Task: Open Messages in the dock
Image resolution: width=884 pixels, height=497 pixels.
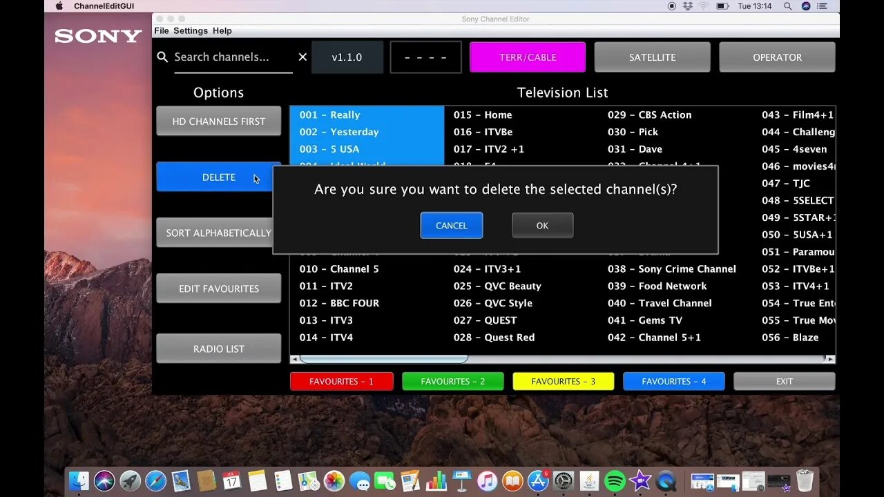Action: pyautogui.click(x=360, y=481)
